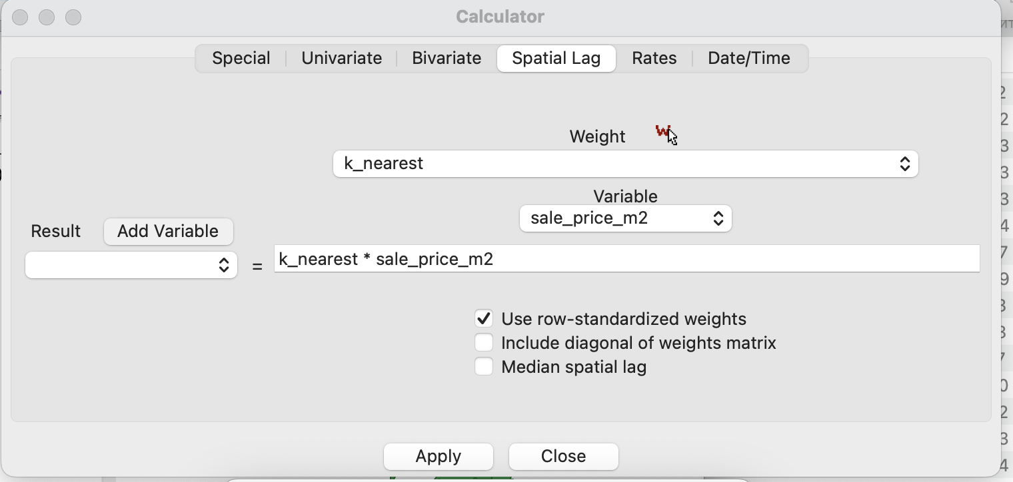Select the Spatial Lag tab
The height and width of the screenshot is (482, 1013).
click(x=556, y=58)
